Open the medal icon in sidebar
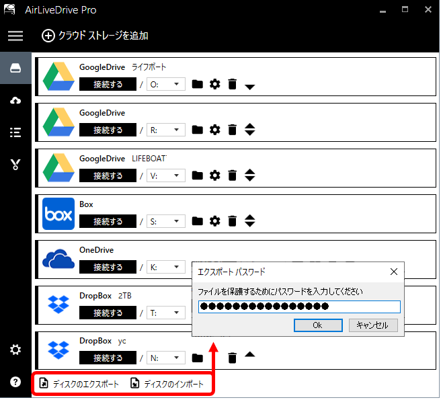Screen dimensions: 441x402 tap(15, 164)
